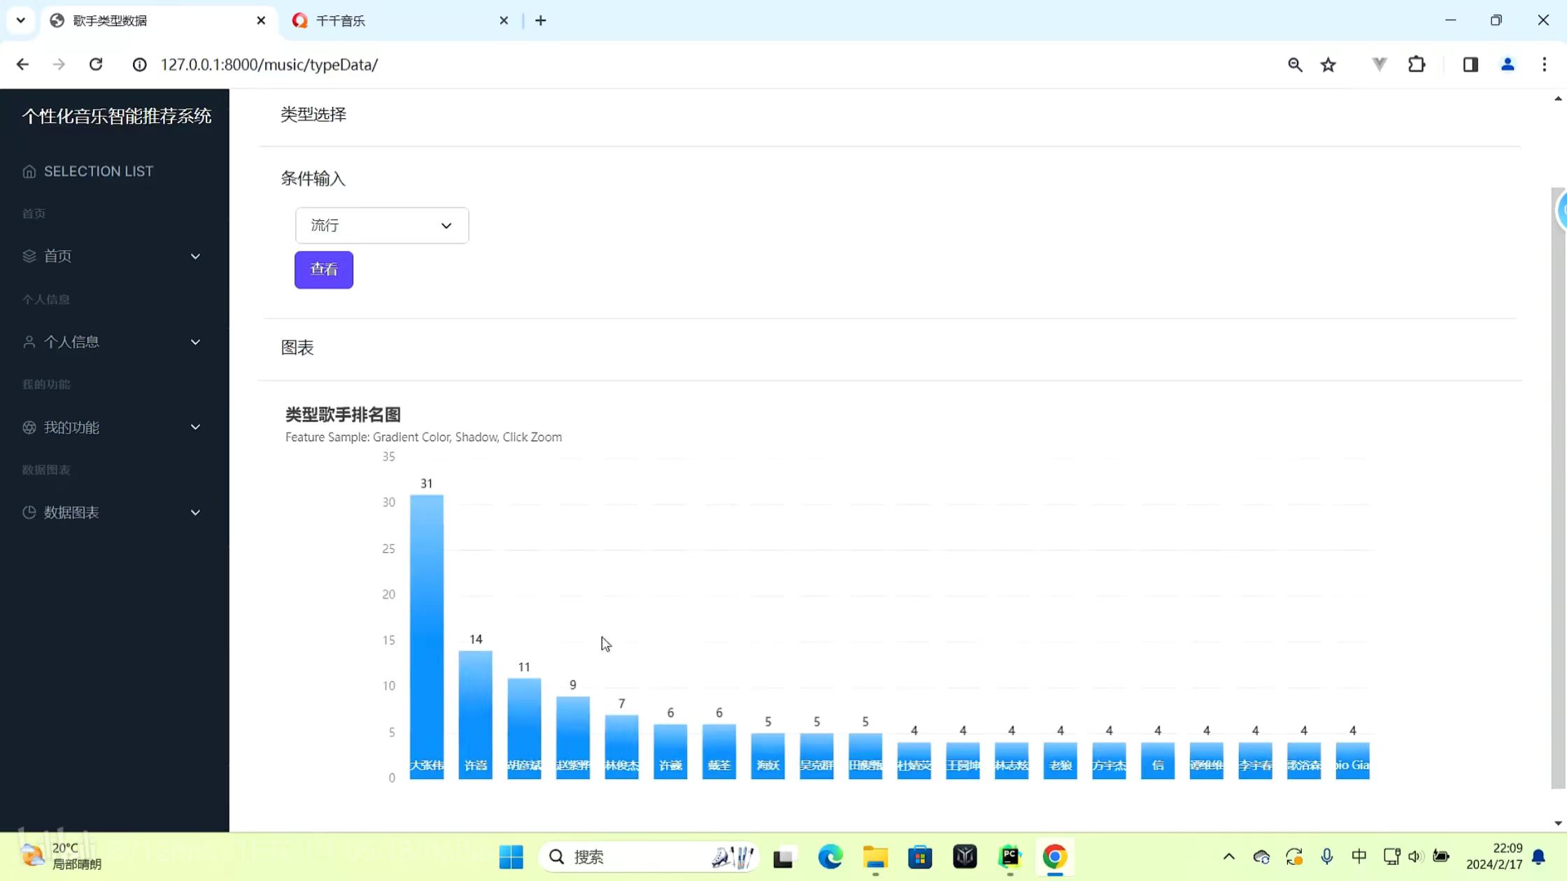
Task: Click the 信 bar in the chart
Action: [1158, 760]
